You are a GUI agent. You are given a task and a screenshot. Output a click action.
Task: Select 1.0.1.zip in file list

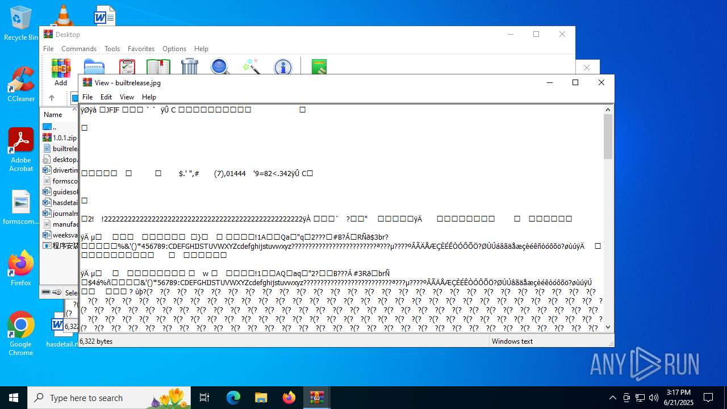[60, 137]
